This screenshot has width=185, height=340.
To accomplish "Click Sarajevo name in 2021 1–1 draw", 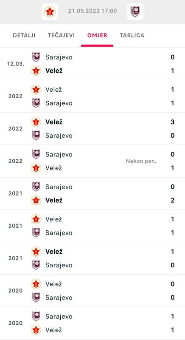I will pyautogui.click(x=59, y=232).
